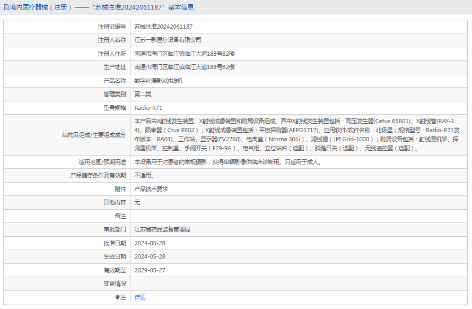The height and width of the screenshot is (309, 472).
Task: Click the label 管理类别
Action: 115,94
